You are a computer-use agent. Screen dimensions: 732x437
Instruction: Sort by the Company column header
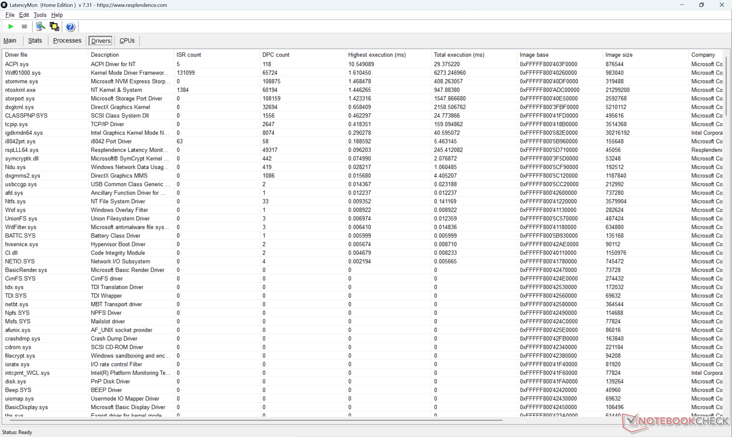click(x=706, y=55)
